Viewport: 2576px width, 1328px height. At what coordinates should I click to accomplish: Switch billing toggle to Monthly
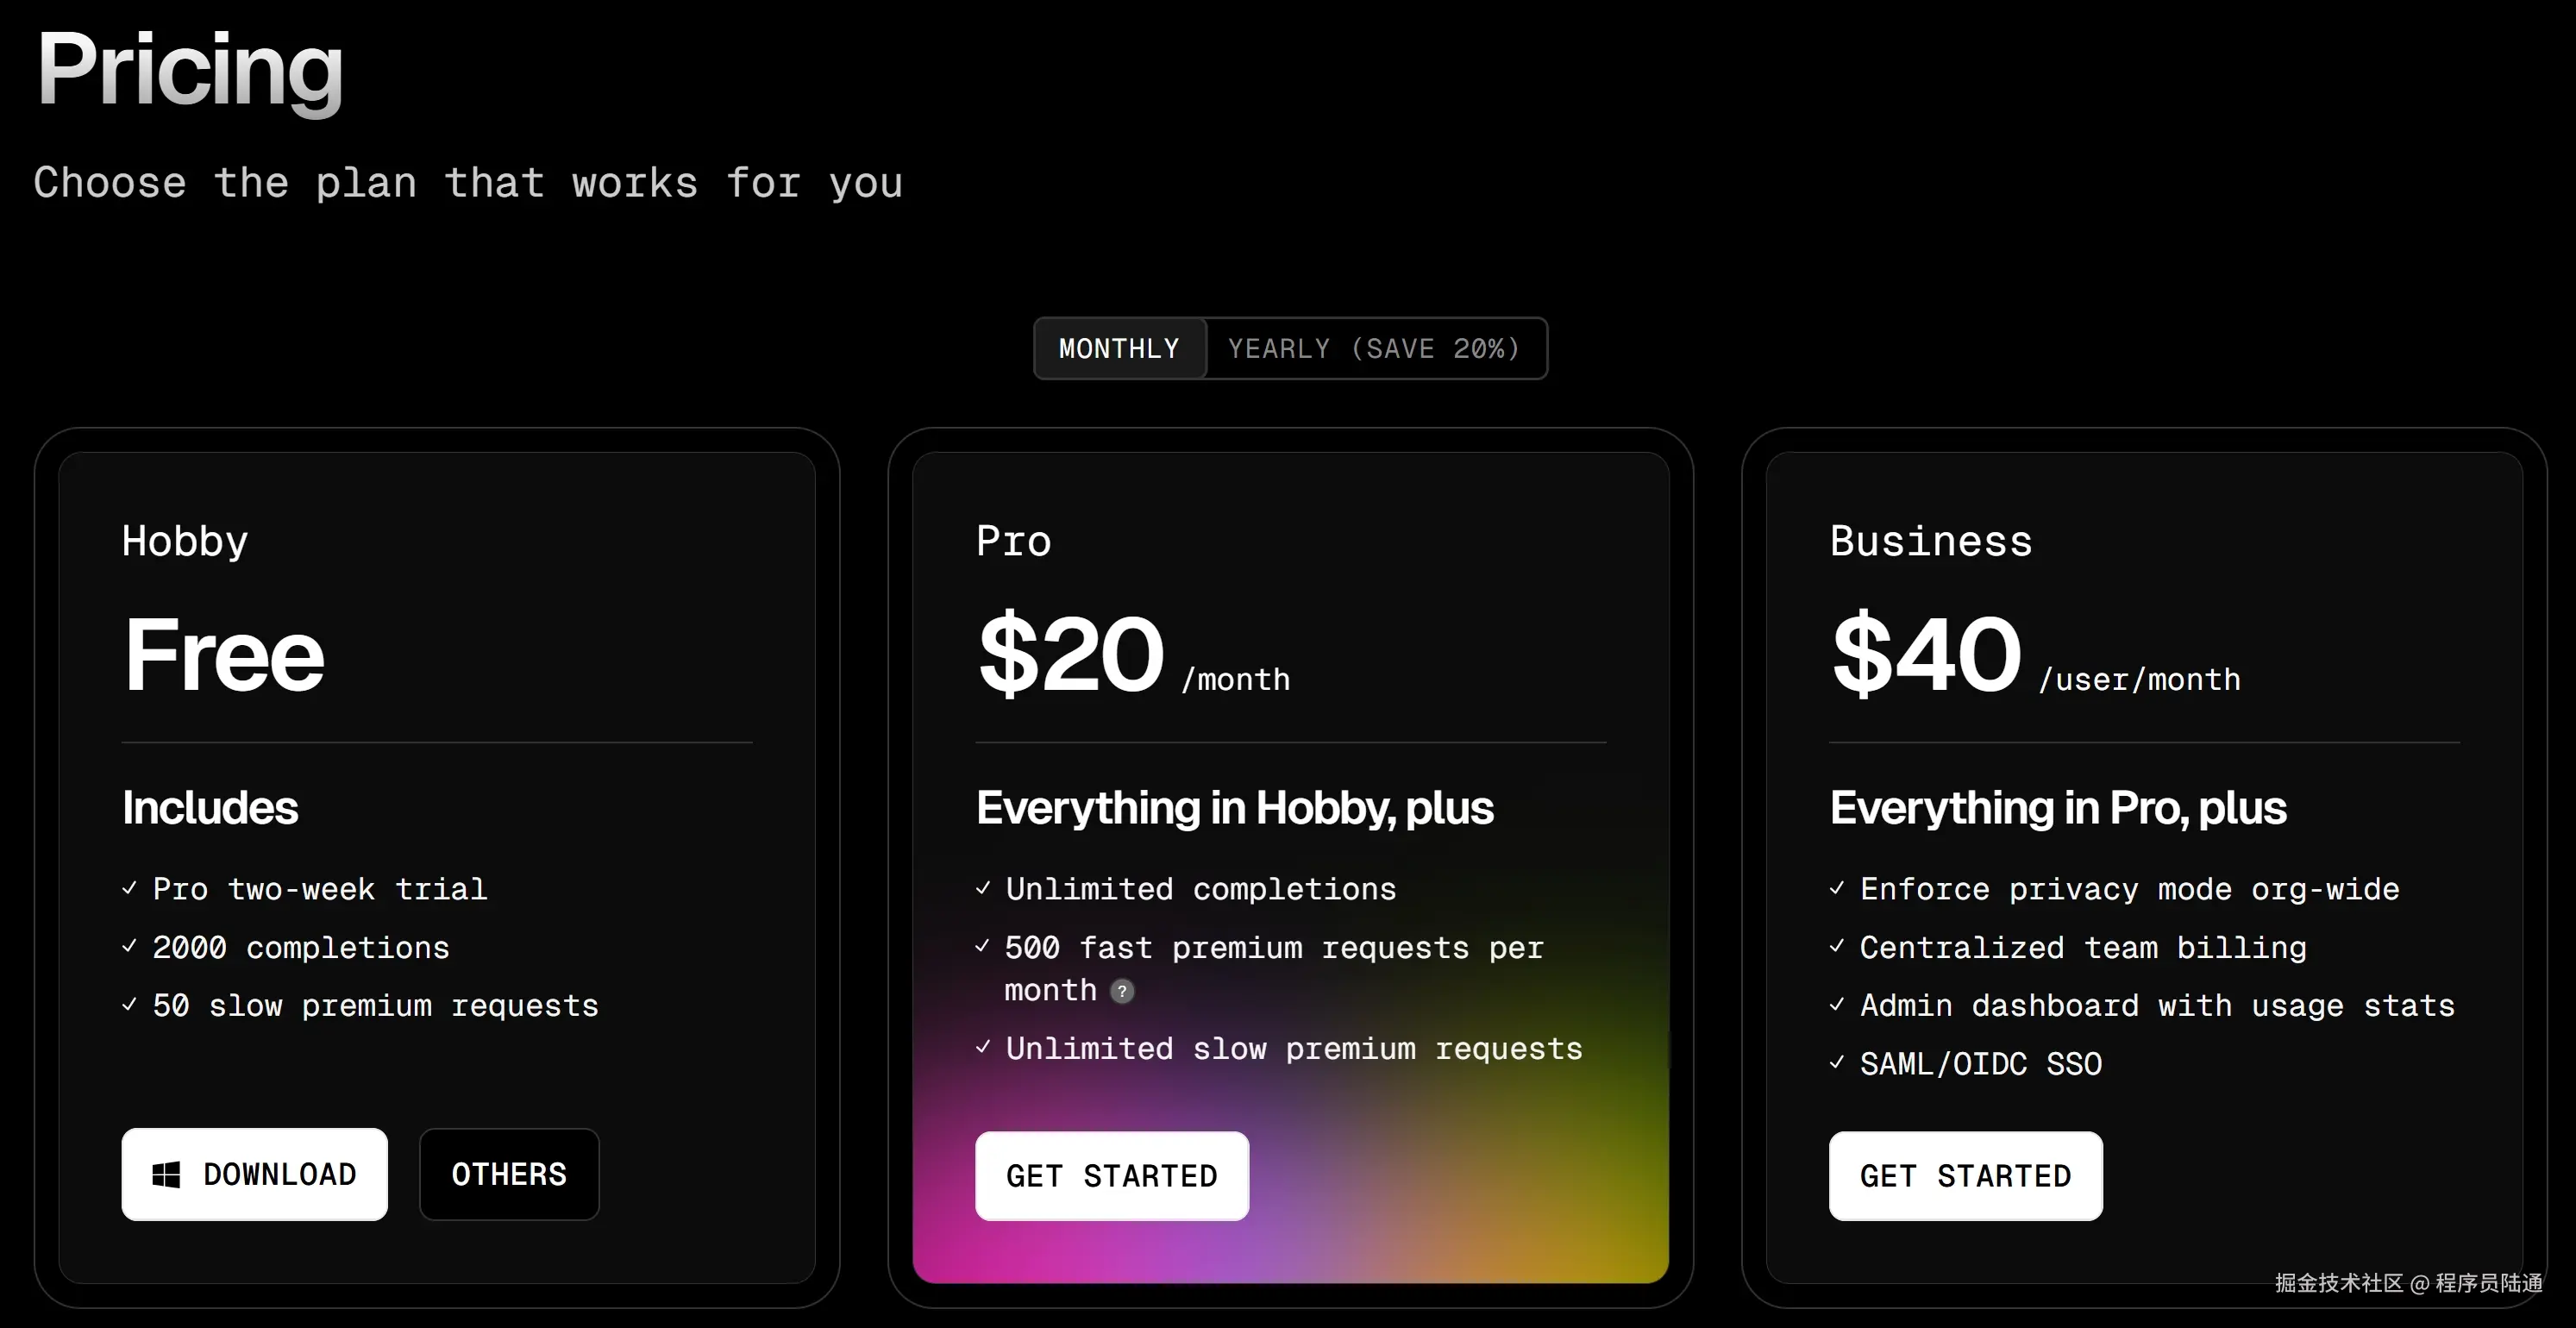coord(1120,348)
